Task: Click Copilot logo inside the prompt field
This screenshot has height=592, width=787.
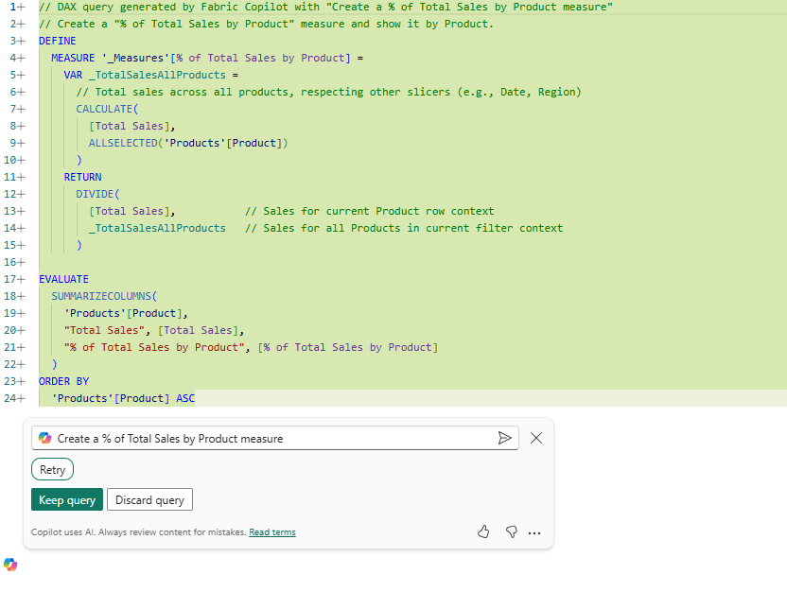Action: click(44, 438)
